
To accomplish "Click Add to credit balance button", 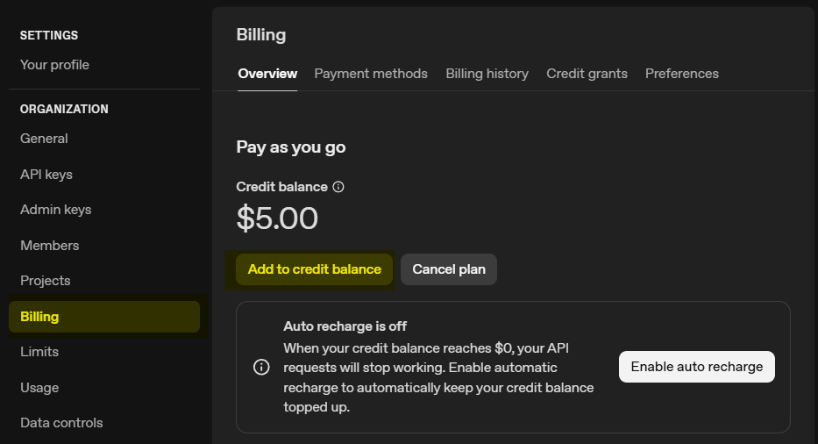I will (314, 269).
